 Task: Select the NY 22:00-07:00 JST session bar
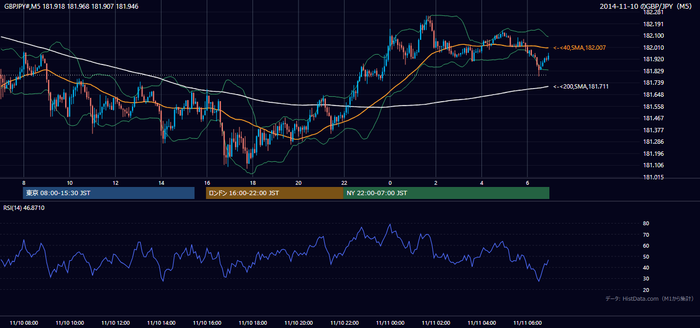pyautogui.click(x=446, y=193)
